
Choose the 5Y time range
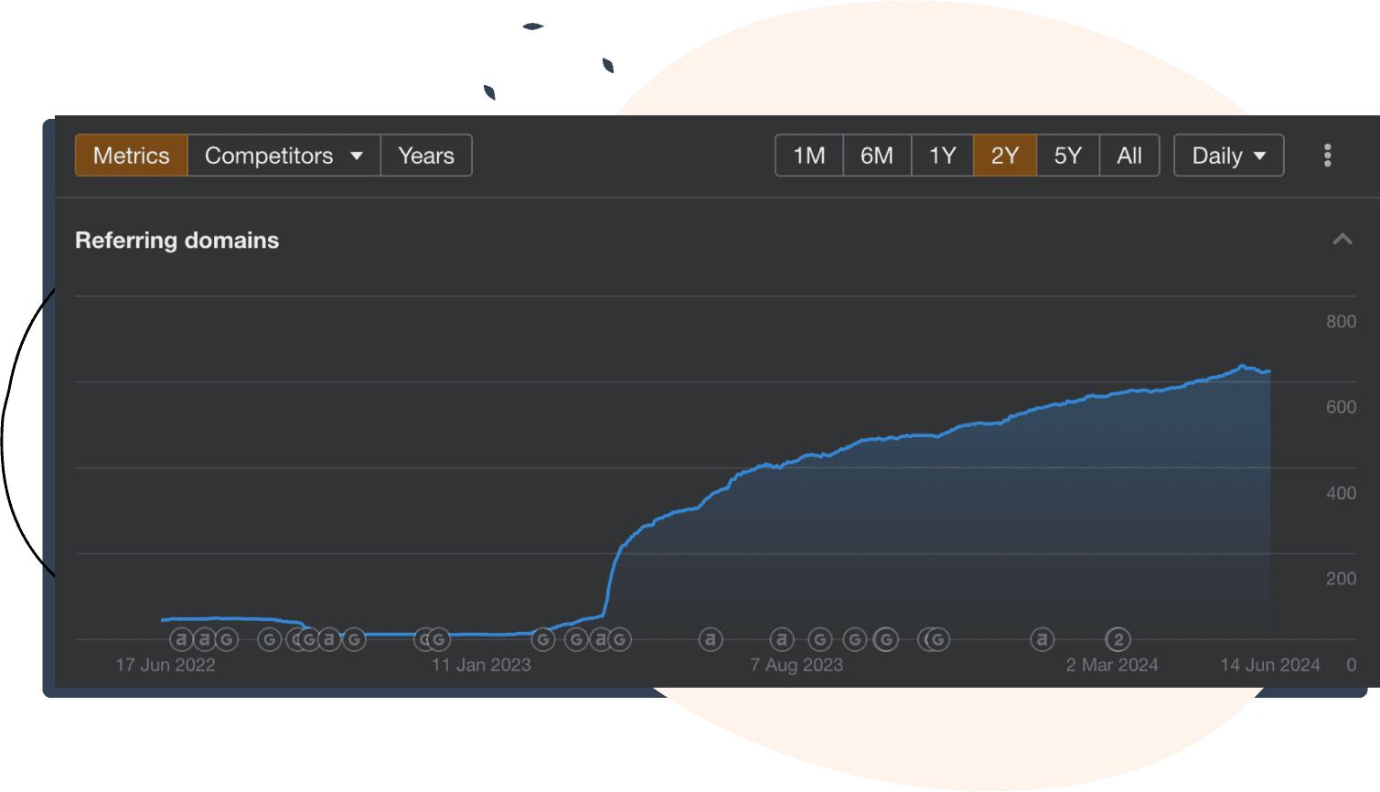click(1067, 155)
